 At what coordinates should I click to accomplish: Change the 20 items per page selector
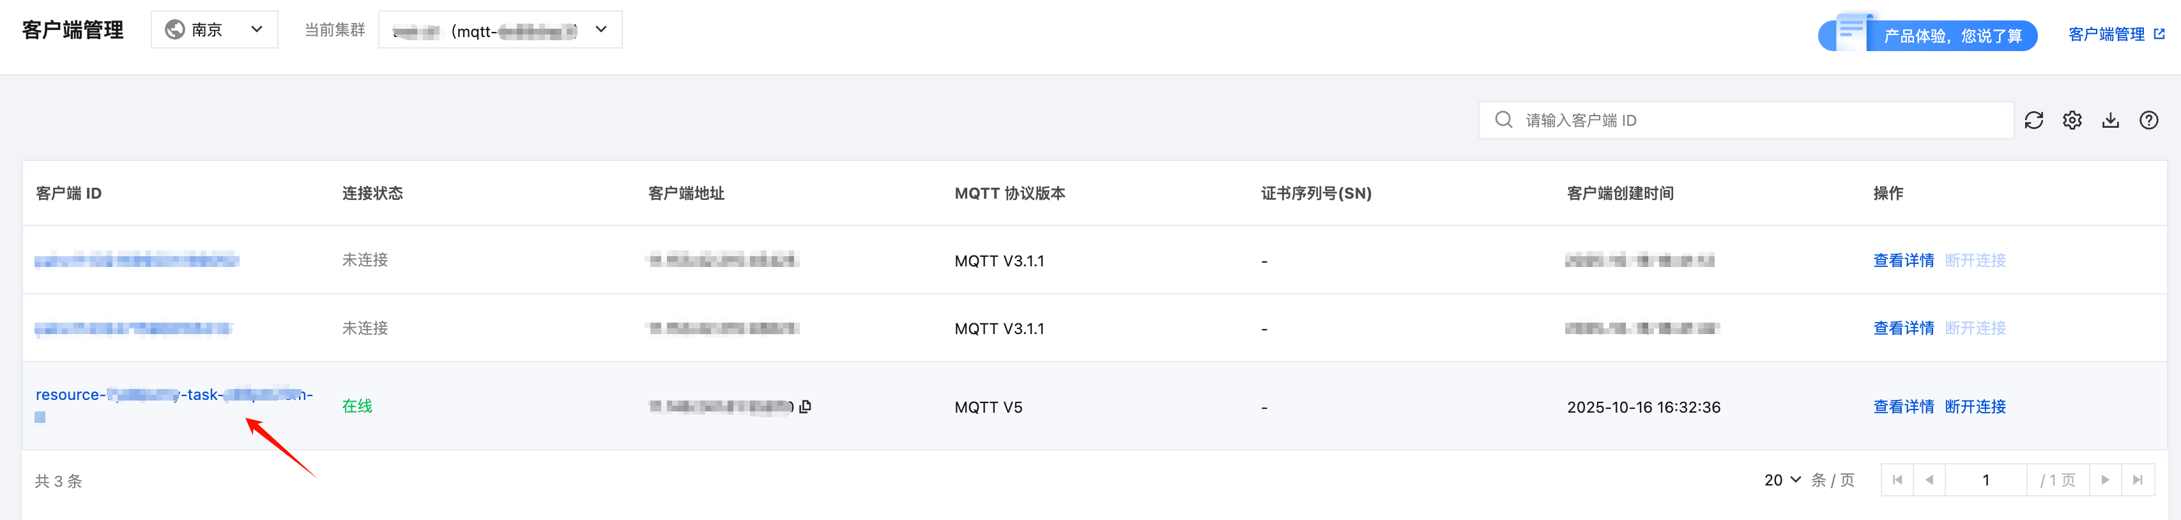tap(1782, 480)
